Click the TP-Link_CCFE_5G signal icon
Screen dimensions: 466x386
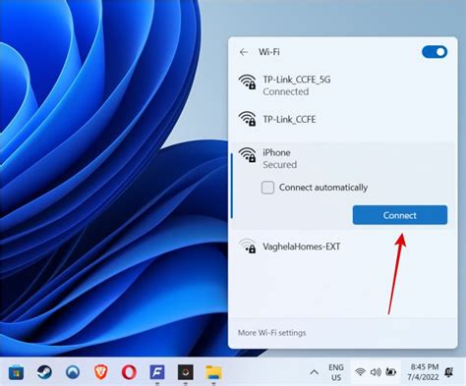[248, 82]
